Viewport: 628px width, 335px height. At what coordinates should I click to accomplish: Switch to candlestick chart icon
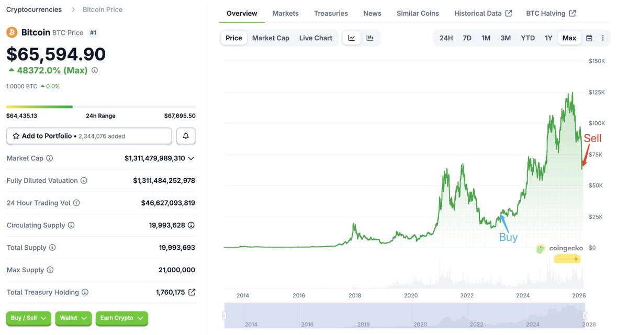click(370, 38)
